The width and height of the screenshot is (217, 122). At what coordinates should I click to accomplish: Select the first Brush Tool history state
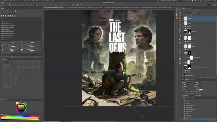pos(188,100)
